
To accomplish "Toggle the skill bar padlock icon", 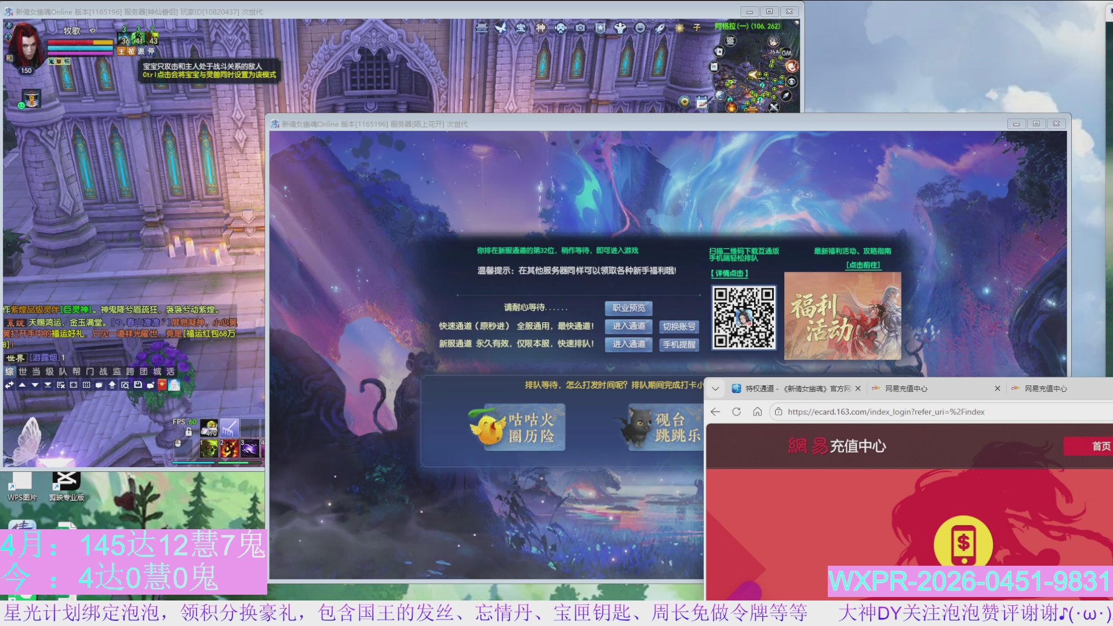I will click(188, 432).
